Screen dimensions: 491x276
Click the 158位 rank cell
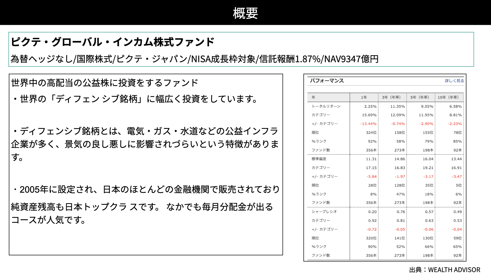[399, 133]
